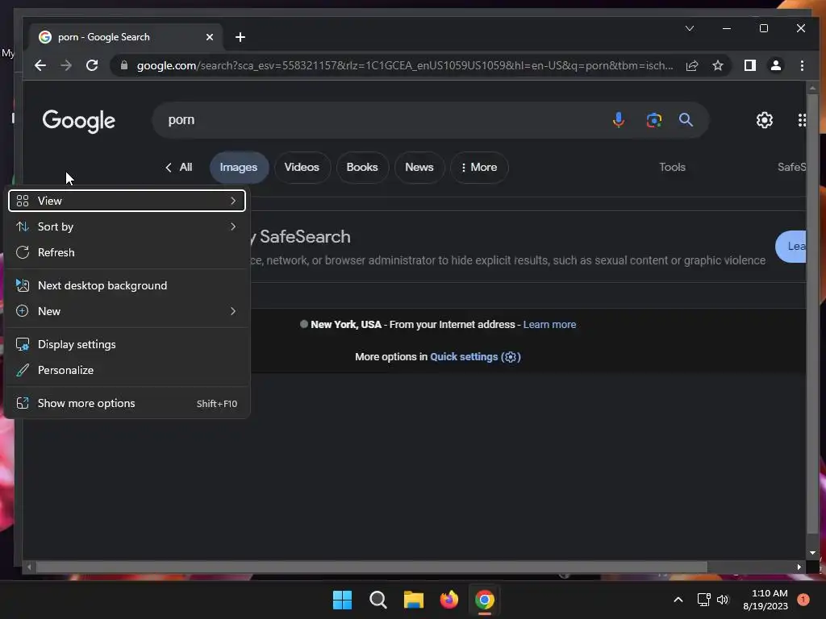Screen dimensions: 826x619
Task: Expand the Sort by submenu
Action: (x=127, y=226)
